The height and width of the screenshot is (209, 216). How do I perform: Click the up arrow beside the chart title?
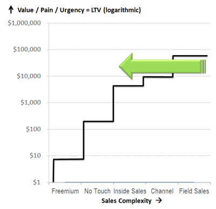tap(11, 10)
